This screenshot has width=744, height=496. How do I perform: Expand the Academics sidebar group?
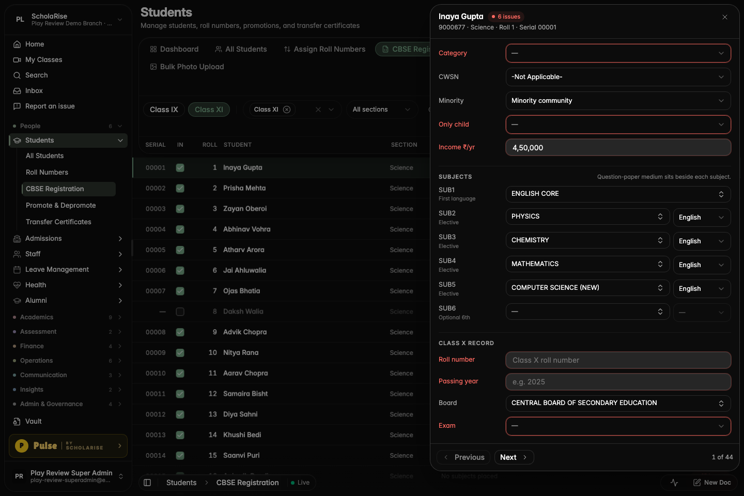pos(68,317)
